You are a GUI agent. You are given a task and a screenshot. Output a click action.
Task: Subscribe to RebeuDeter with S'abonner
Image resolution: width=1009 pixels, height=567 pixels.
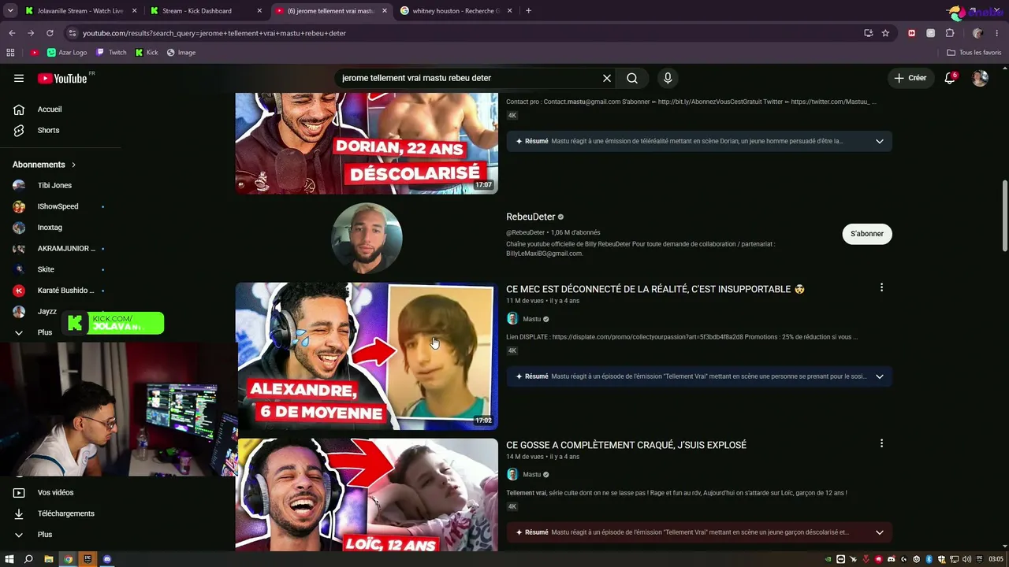[867, 234]
